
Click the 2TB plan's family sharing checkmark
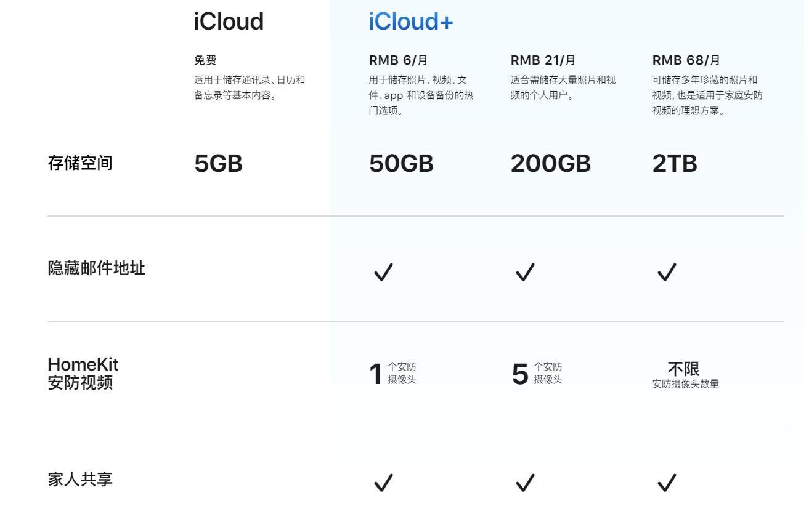click(667, 483)
